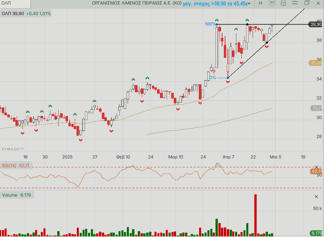
Task: Click the black anchor dot on the horizontal resistance line
Action: (x=247, y=24)
